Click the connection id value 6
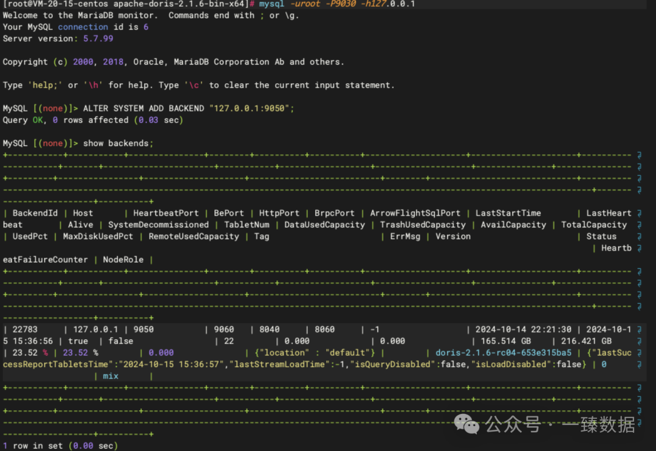This screenshot has height=451, width=656. pyautogui.click(x=146, y=27)
